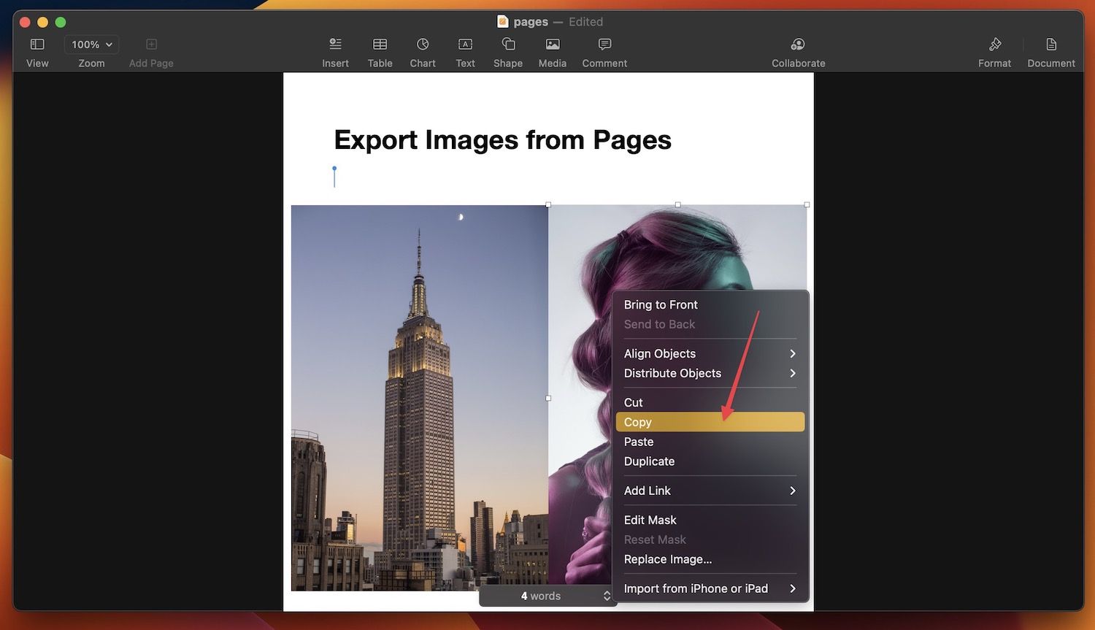Open the Media toolbar icon

click(x=553, y=45)
